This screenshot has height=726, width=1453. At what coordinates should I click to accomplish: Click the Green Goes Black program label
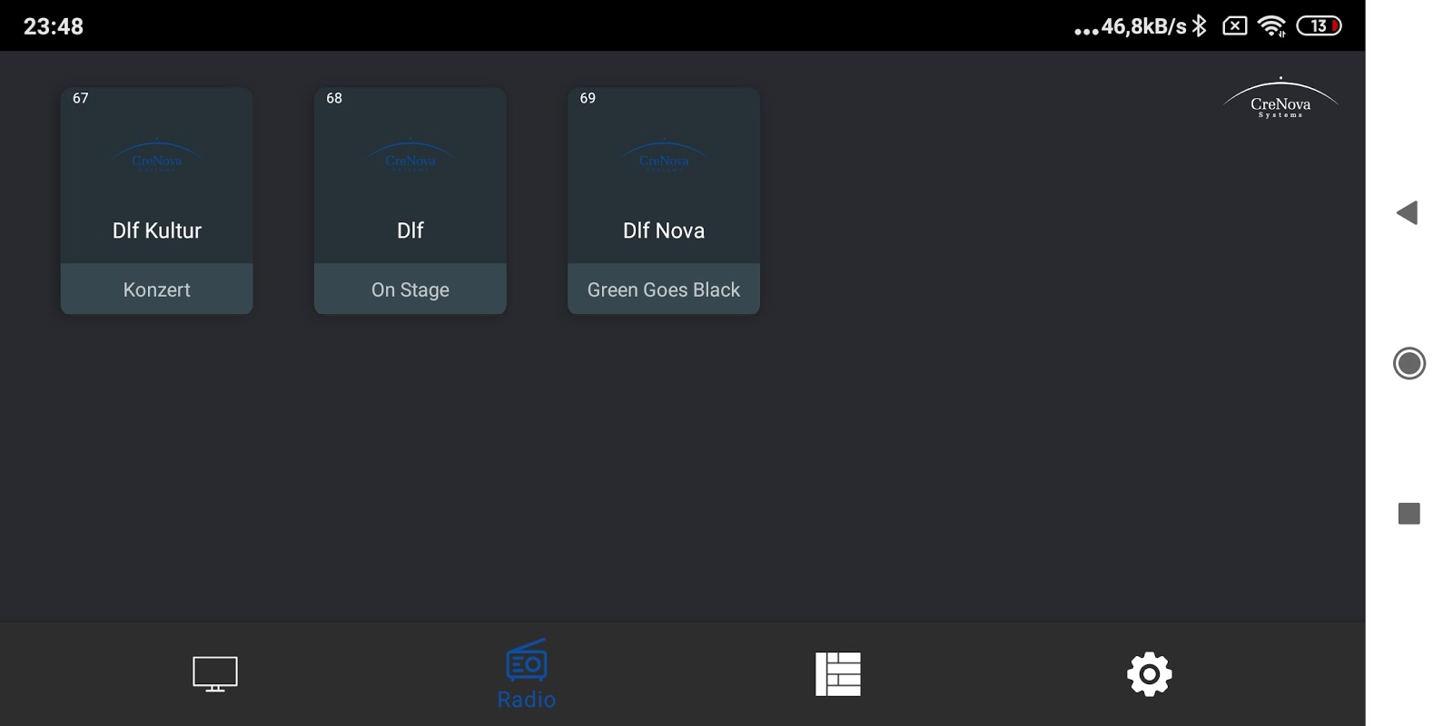(x=664, y=289)
